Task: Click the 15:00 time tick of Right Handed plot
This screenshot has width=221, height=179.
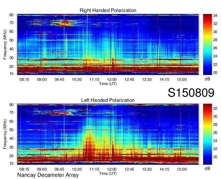Action: (x=182, y=79)
